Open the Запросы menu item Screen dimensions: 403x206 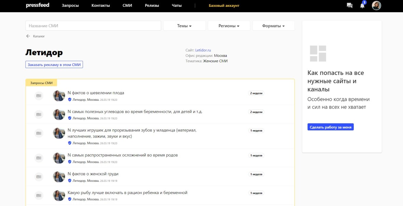coord(70,6)
